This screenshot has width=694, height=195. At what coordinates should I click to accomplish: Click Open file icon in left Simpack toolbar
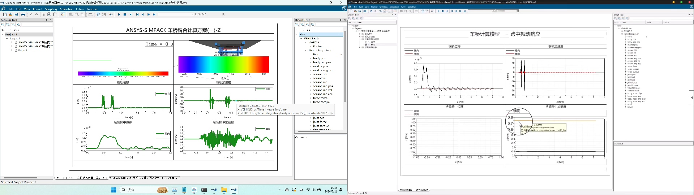pos(10,14)
